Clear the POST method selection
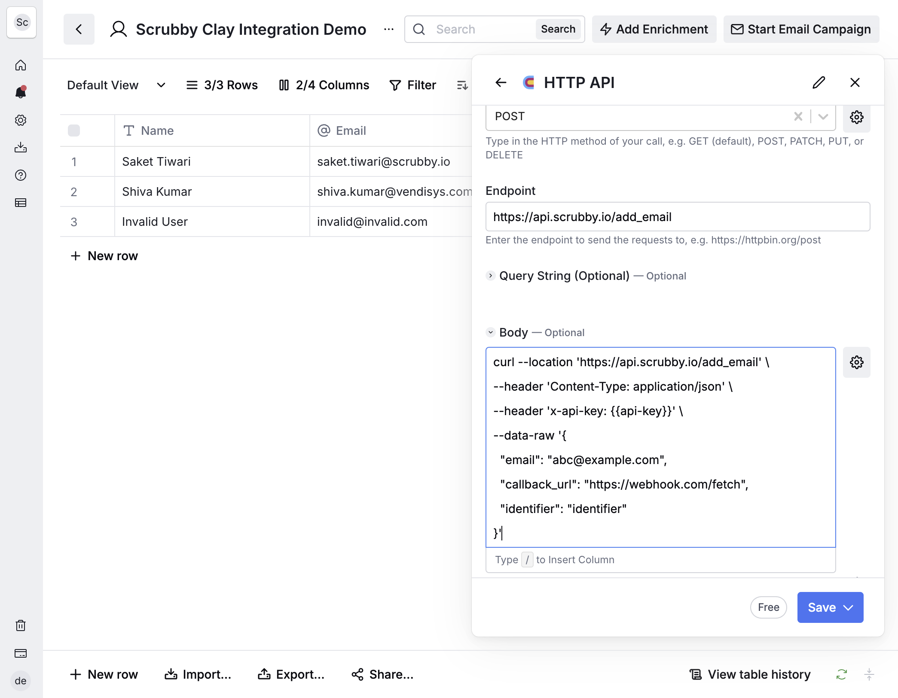The width and height of the screenshot is (898, 698). (798, 116)
